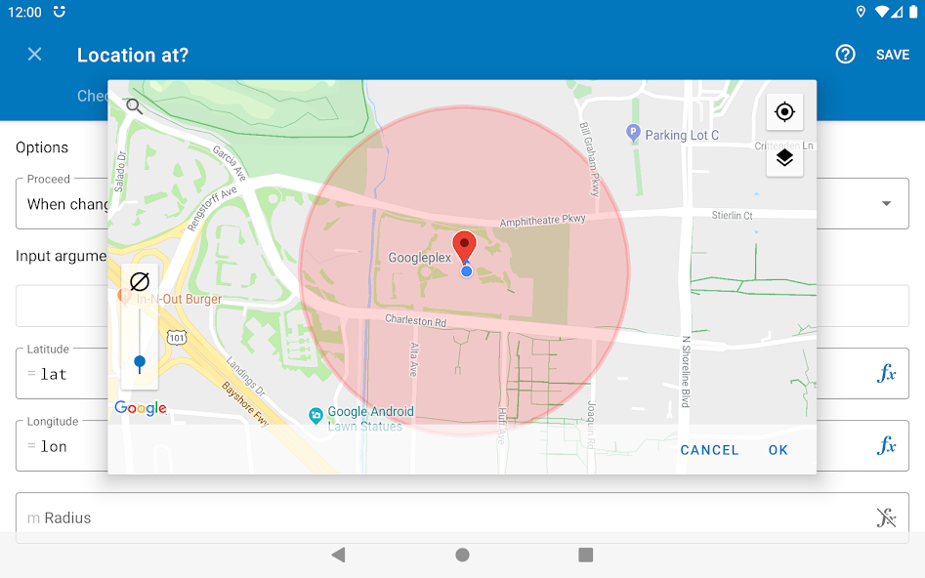Tap the Android home navigation button
Image resolution: width=925 pixels, height=578 pixels.
click(463, 555)
